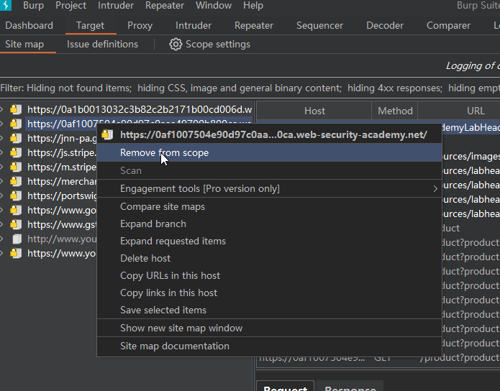This screenshot has height=391, width=500.
Task: Open the Project menu
Action: pyautogui.click(x=71, y=6)
